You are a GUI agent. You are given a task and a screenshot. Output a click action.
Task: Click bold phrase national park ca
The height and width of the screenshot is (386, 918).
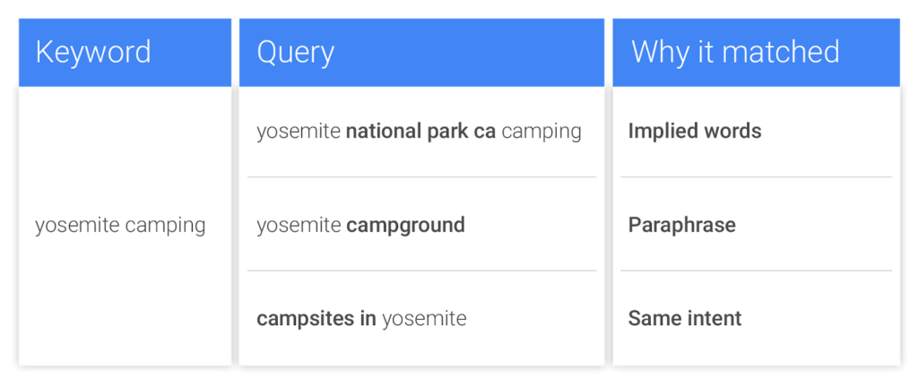[420, 132]
